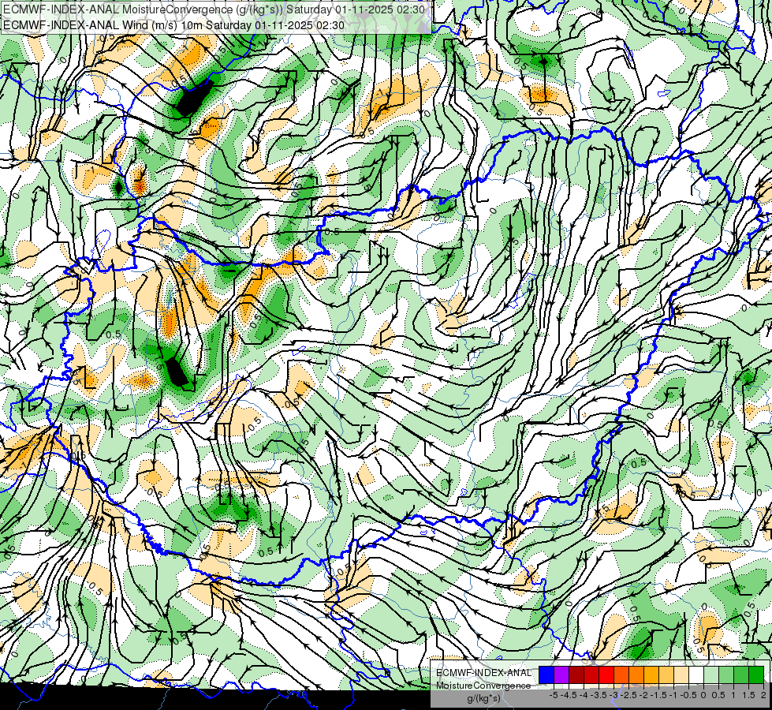Click the legend 'ECMWF-INDEX-ANAL' label
This screenshot has height=710, width=772.
[x=484, y=673]
